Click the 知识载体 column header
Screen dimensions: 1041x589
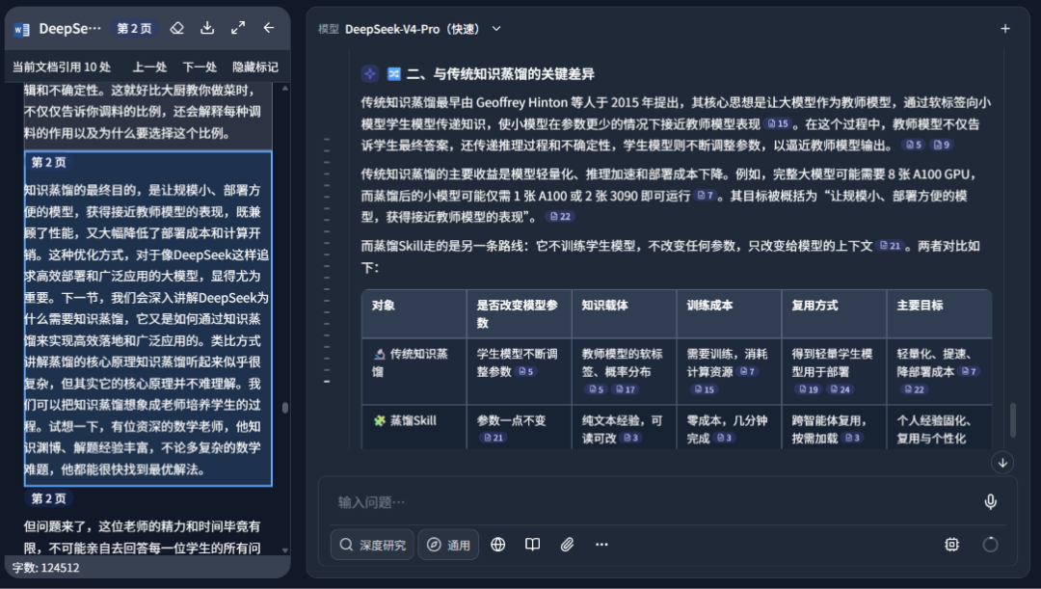pos(604,306)
